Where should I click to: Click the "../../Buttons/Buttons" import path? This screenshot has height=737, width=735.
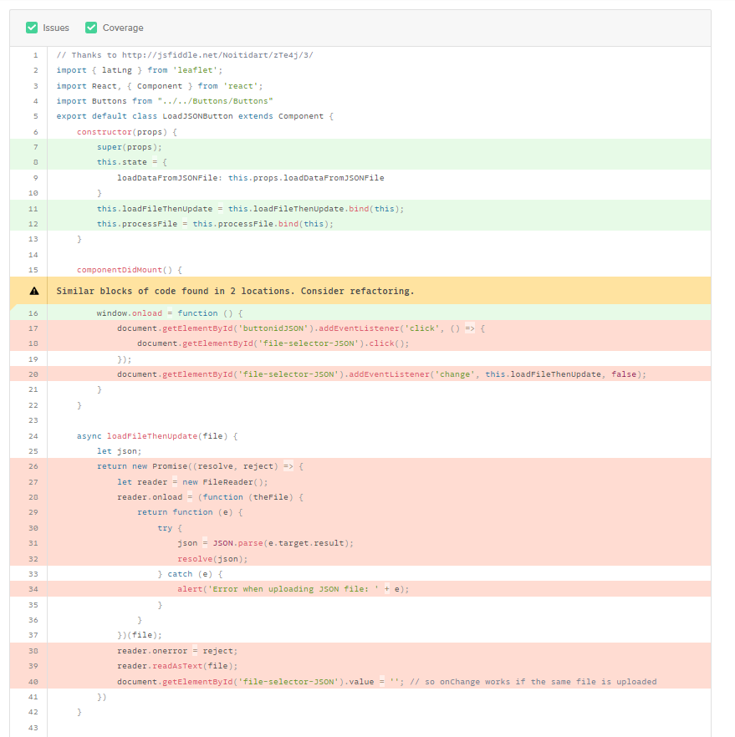tap(216, 101)
